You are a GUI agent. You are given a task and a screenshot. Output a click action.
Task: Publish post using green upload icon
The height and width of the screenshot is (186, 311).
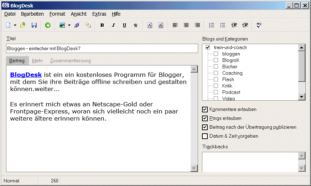[48, 25]
